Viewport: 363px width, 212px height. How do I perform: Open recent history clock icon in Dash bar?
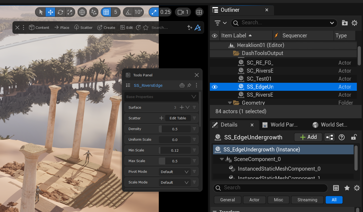coord(138,28)
